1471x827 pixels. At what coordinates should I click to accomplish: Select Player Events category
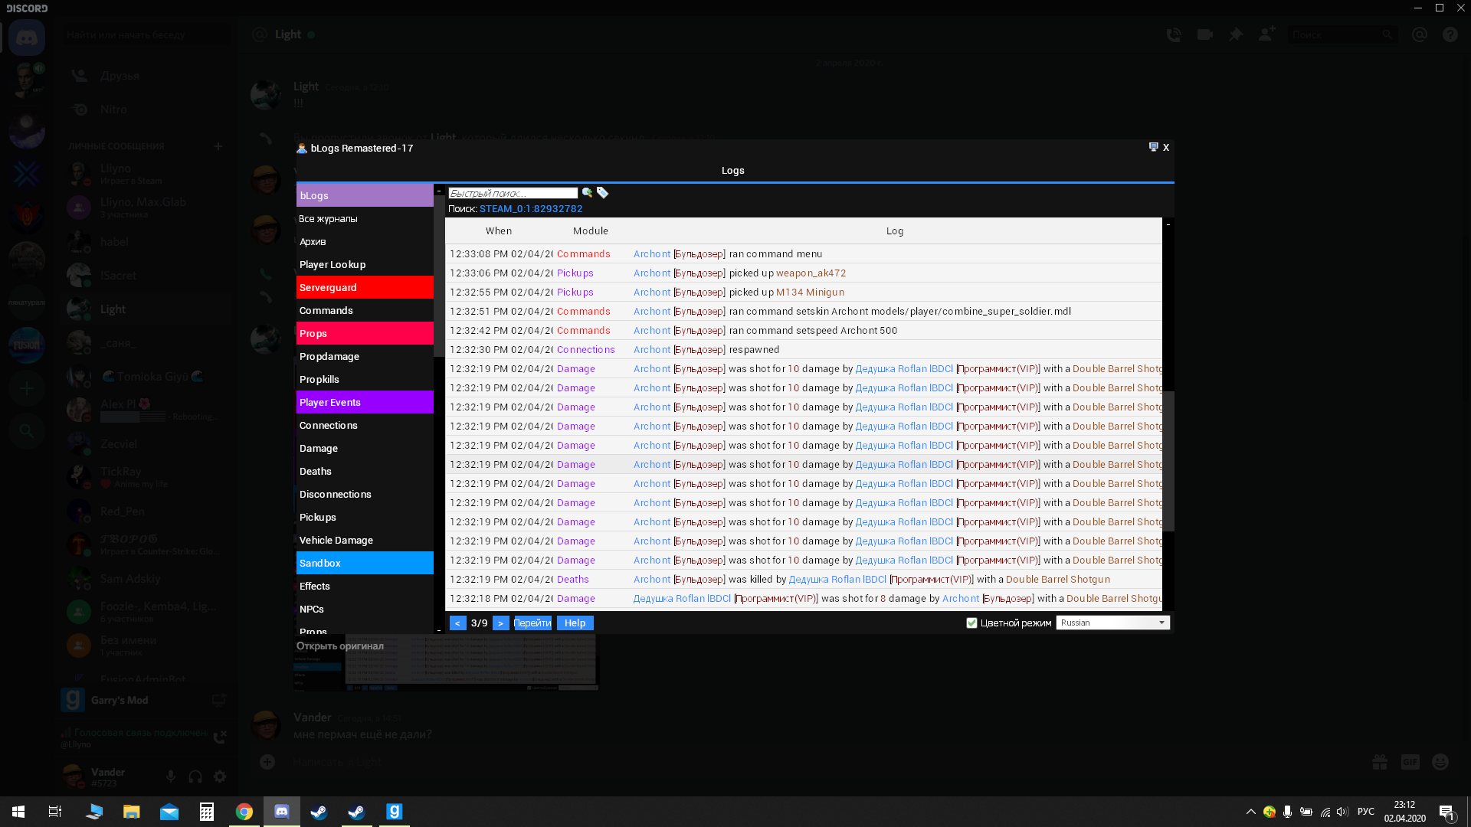click(365, 402)
